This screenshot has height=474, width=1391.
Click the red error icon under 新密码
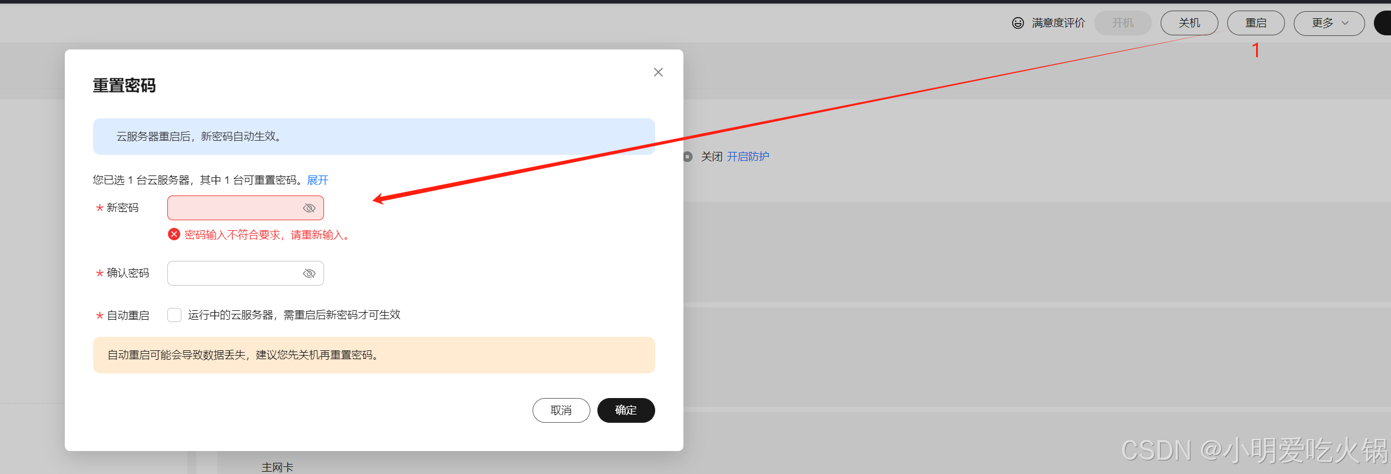click(174, 234)
